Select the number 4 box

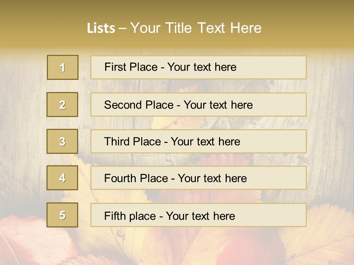pos(62,178)
